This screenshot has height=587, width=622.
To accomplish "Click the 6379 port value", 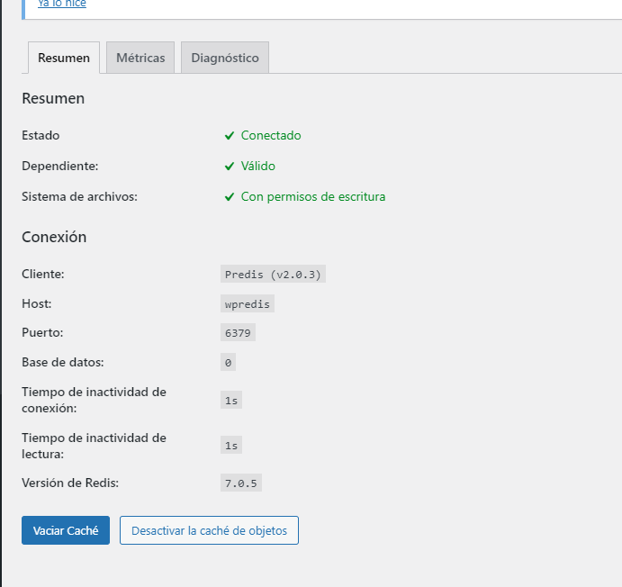I will [239, 333].
